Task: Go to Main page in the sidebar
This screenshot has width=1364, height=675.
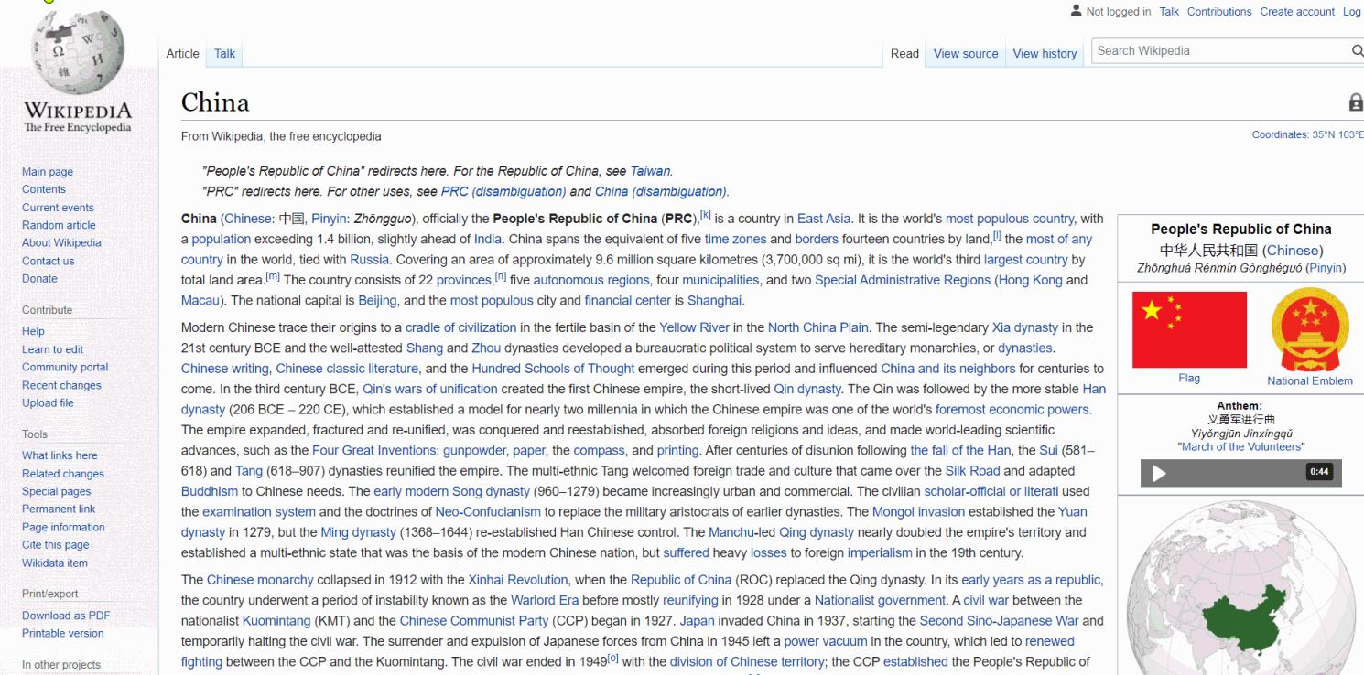Action: tap(48, 172)
